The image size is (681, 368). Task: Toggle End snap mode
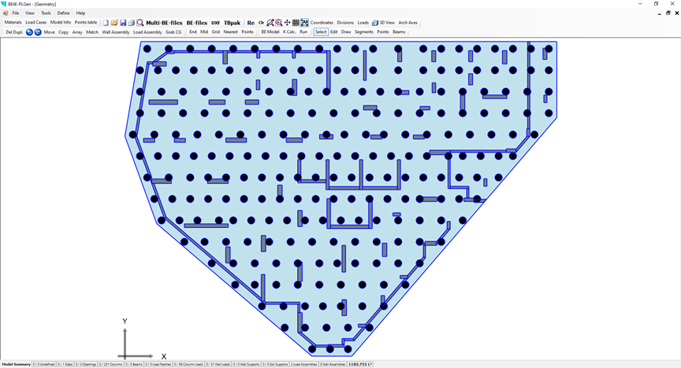tap(192, 32)
